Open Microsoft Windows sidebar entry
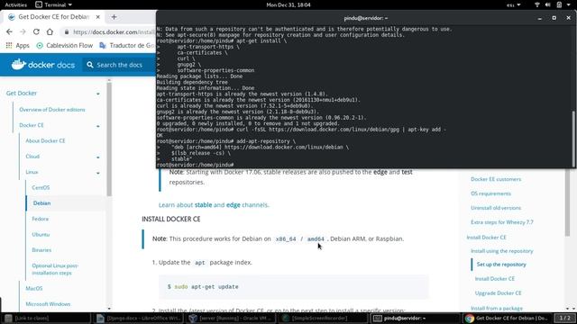Viewport: 577px width, 324px height. tap(48, 304)
